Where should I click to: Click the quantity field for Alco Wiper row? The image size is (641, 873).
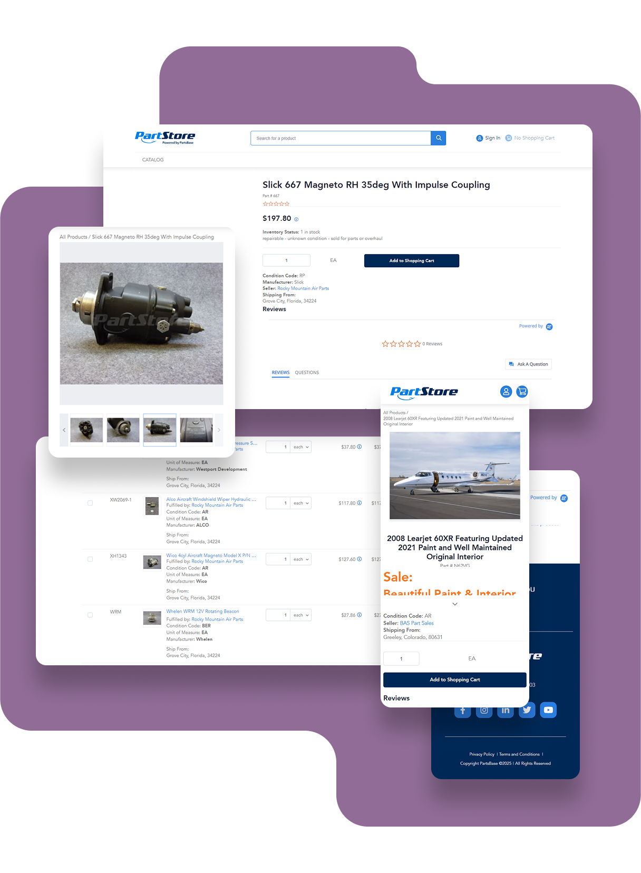[278, 503]
